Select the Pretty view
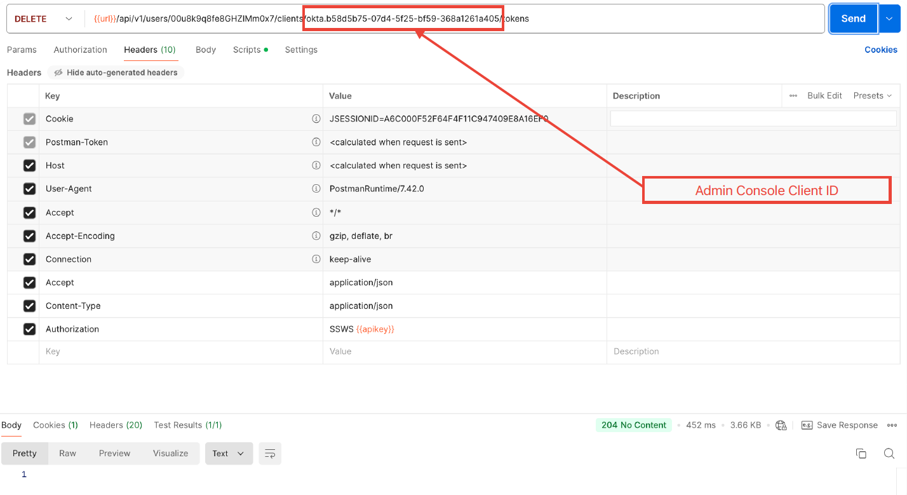 pyautogui.click(x=25, y=453)
